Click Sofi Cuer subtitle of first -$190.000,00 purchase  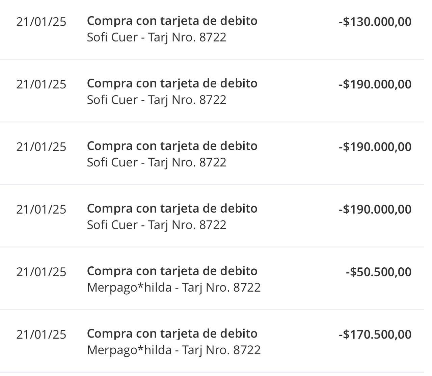(x=157, y=100)
